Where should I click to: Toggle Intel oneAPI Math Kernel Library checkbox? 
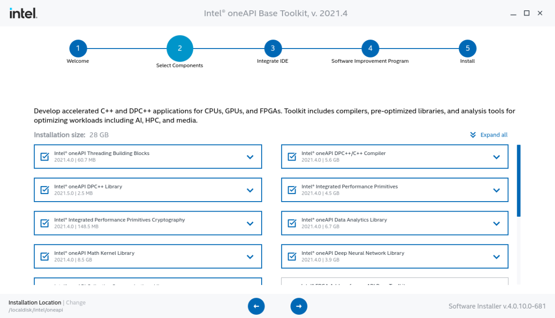coord(45,256)
